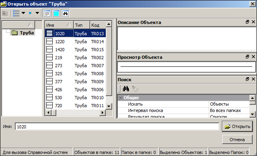Viewport: 257px width, 156px height.
Task: Click the code TR009
Action: [x=97, y=82]
